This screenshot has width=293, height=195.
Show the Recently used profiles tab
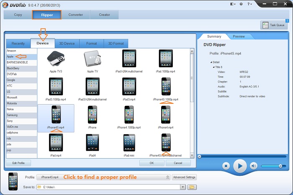(18, 44)
